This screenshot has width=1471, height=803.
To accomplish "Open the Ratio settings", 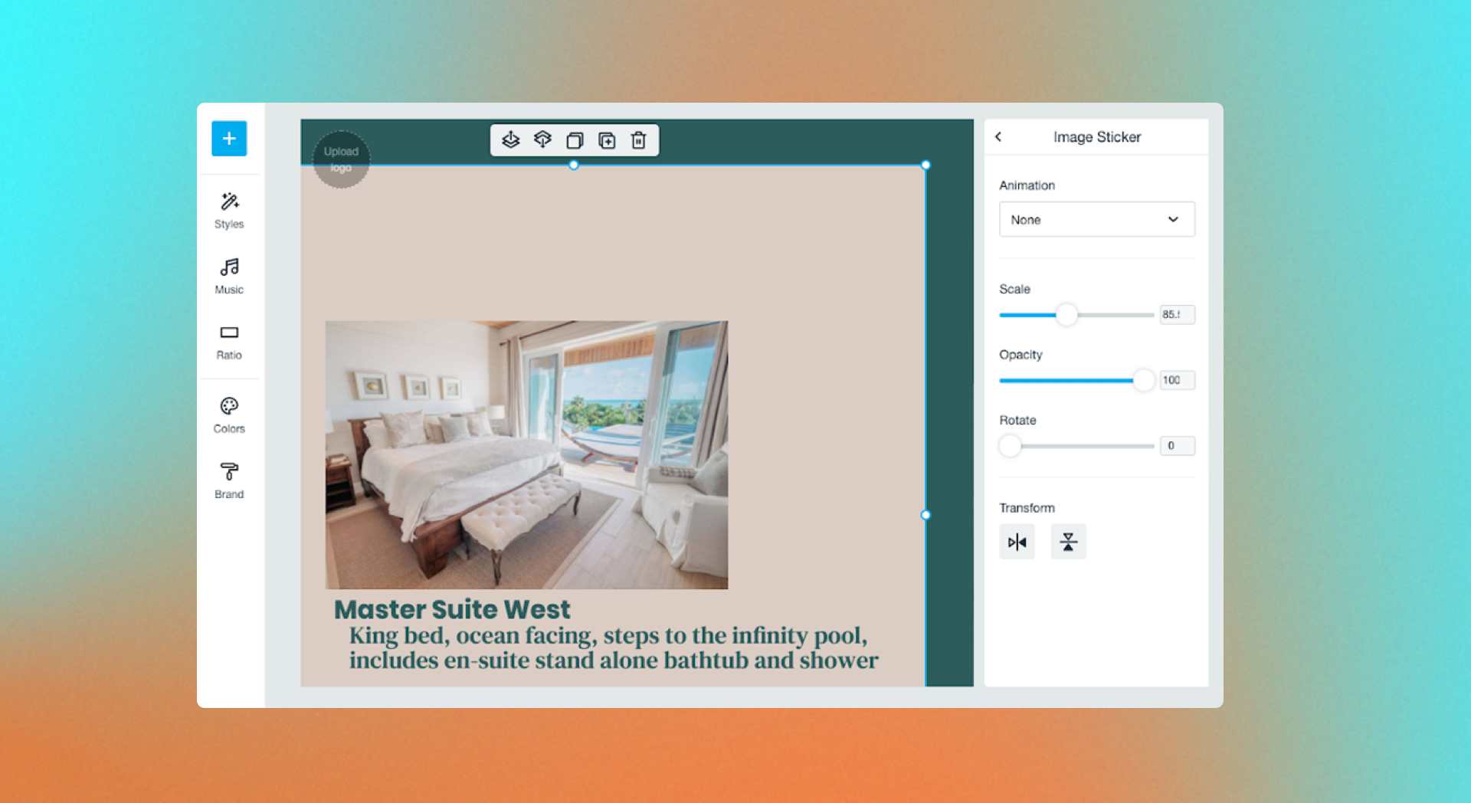I will 229,342.
